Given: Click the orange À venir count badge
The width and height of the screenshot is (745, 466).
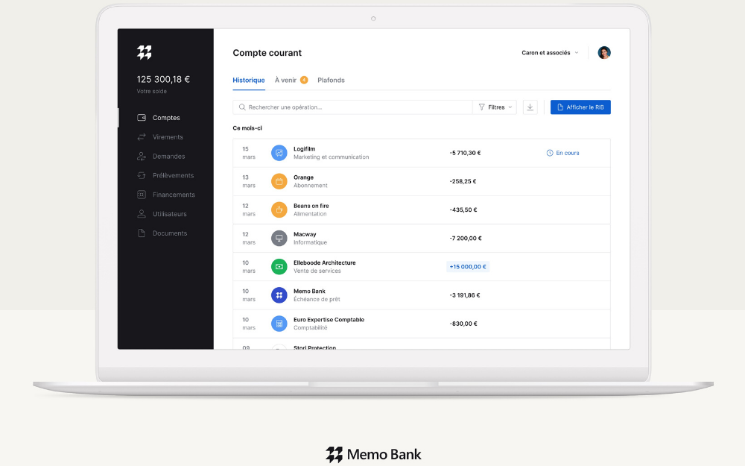Looking at the screenshot, I should [x=304, y=80].
